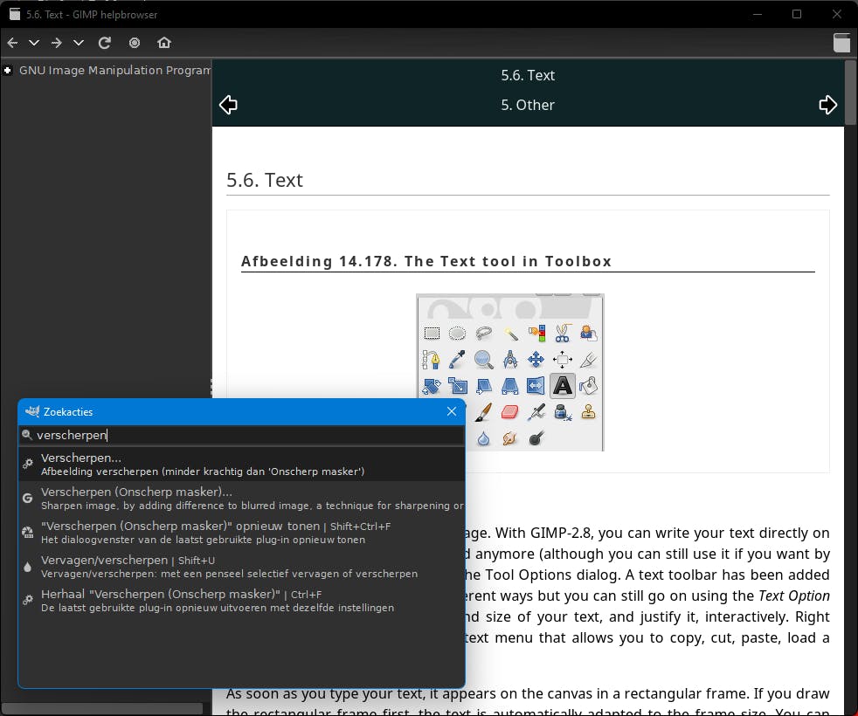858x716 pixels.
Task: Click the '5.6. Text' header title
Action: pos(528,75)
